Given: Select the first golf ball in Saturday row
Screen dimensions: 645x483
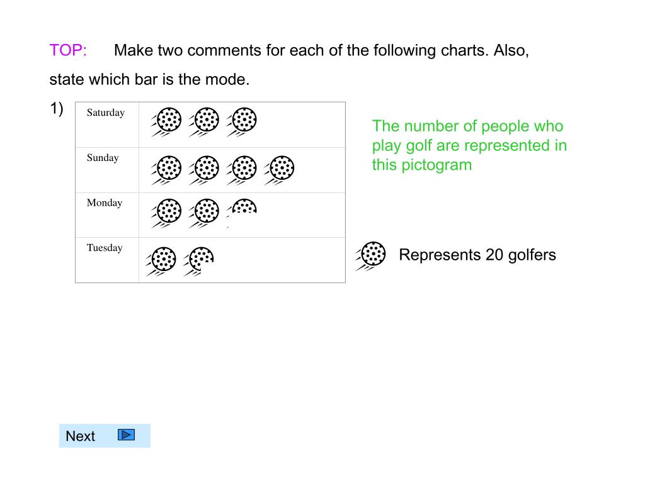Looking at the screenshot, I should [x=166, y=121].
